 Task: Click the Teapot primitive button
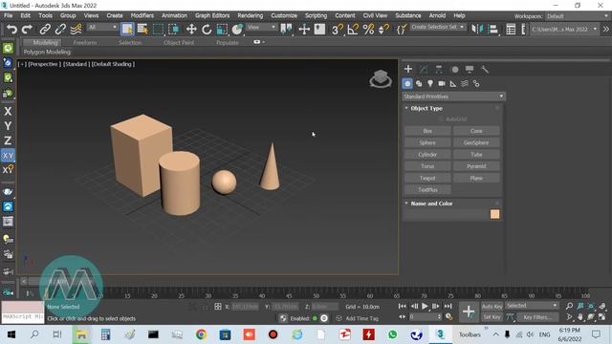coord(427,178)
